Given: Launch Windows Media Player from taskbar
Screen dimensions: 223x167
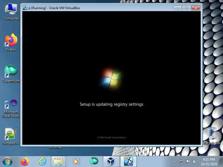Looking at the screenshot, I should tap(76, 162).
